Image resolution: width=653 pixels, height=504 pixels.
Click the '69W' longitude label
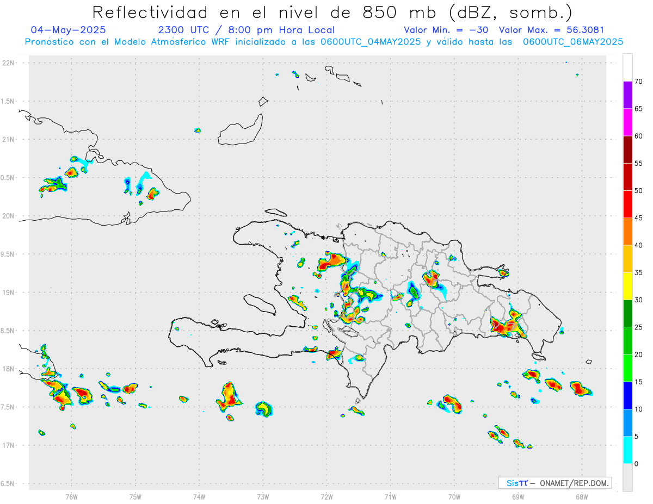click(x=518, y=497)
